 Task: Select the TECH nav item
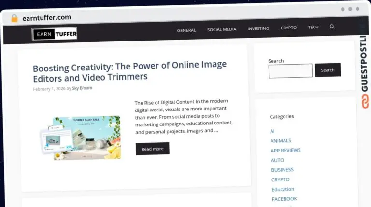click(x=313, y=27)
